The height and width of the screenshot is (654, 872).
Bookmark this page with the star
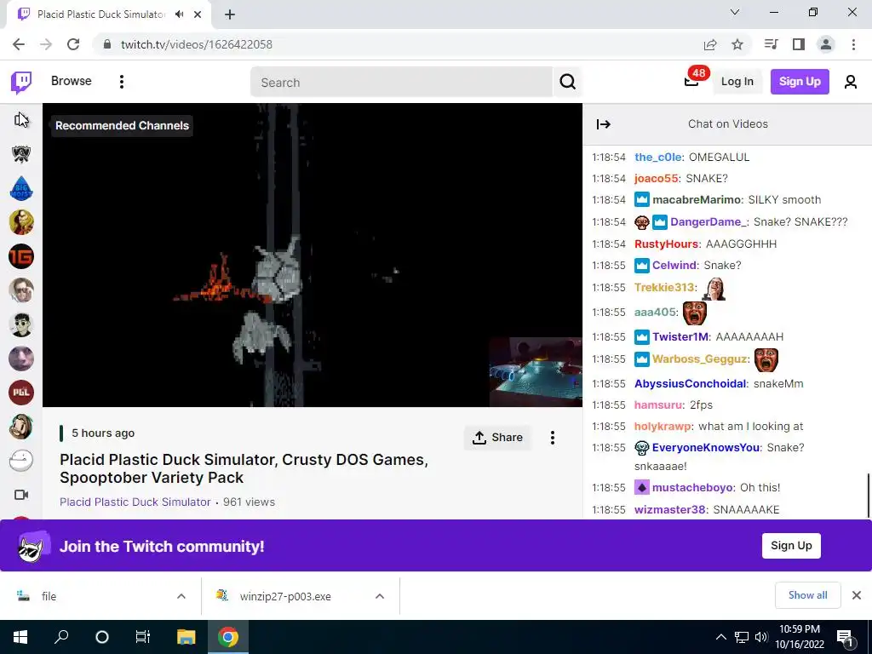click(x=737, y=44)
